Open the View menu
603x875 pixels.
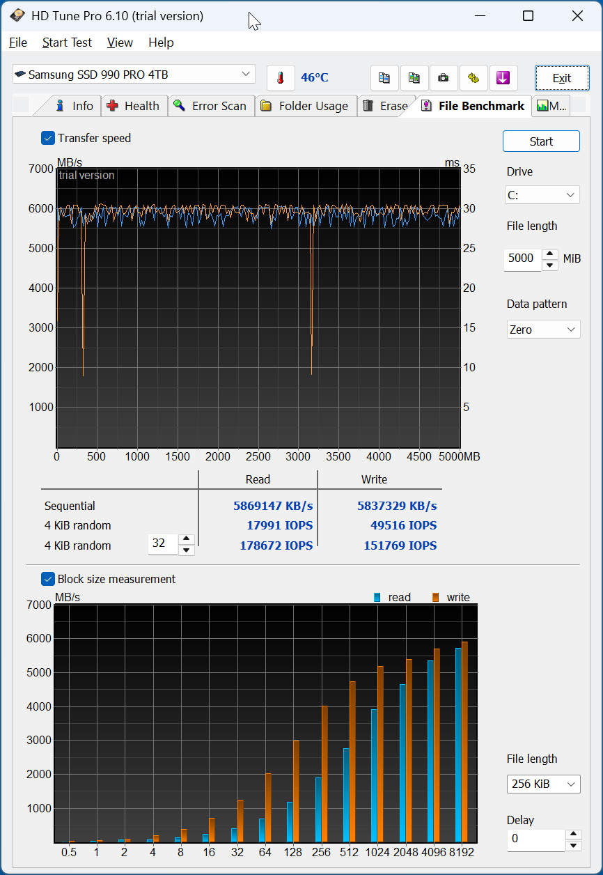click(120, 42)
